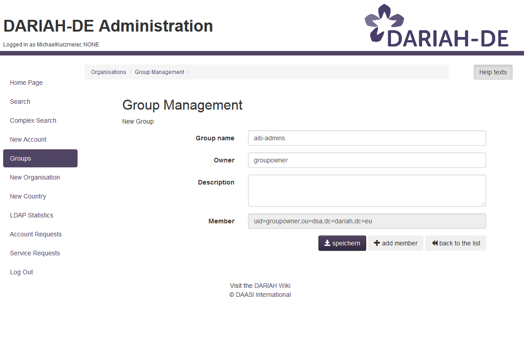Viewport: 529px width, 337px height.
Task: Select the Groups sidebar item
Action: tap(40, 158)
